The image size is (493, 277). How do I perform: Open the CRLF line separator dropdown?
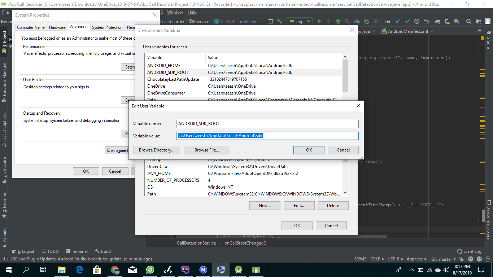tap(377, 259)
